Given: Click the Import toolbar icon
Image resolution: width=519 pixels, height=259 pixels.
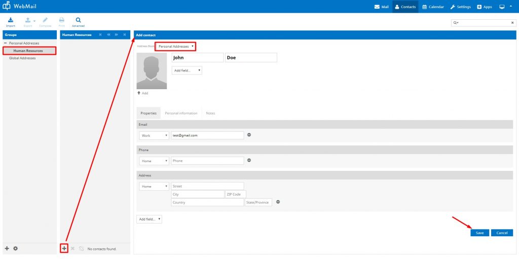Looking at the screenshot, I should (x=11, y=21).
